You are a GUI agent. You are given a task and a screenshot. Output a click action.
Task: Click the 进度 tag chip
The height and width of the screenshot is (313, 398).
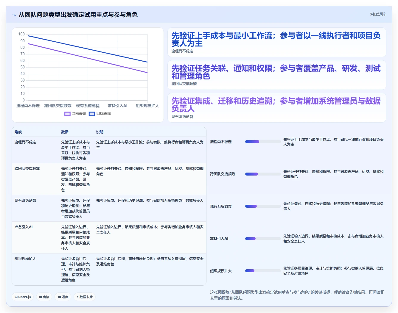(63, 297)
